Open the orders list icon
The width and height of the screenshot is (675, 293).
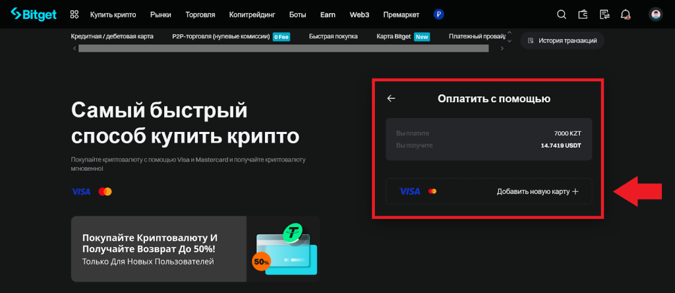604,15
